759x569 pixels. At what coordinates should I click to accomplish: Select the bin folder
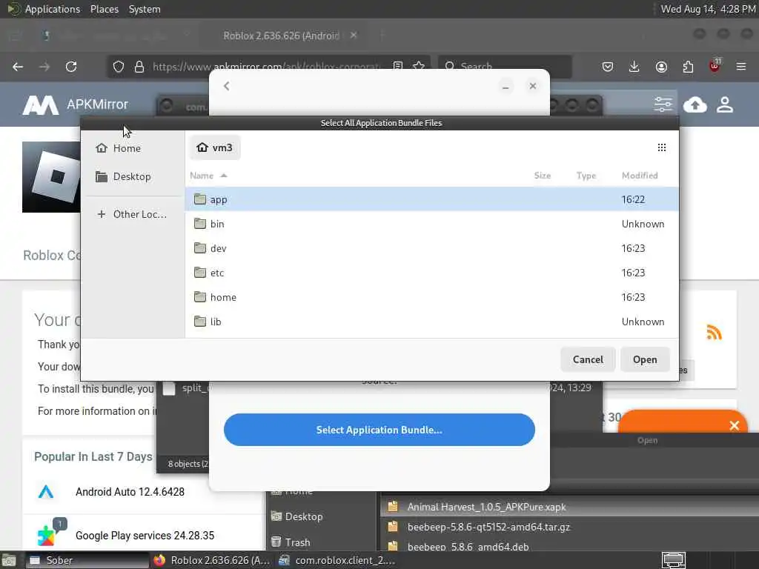tap(431, 224)
